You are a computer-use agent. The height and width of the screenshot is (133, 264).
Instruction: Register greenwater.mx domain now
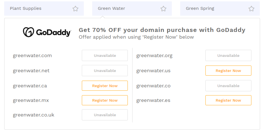[105, 100]
